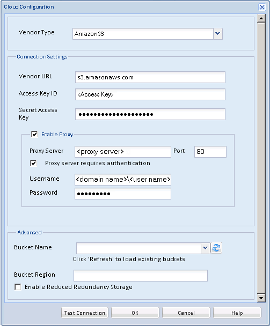Select the Secret Access Key field

click(x=150, y=114)
